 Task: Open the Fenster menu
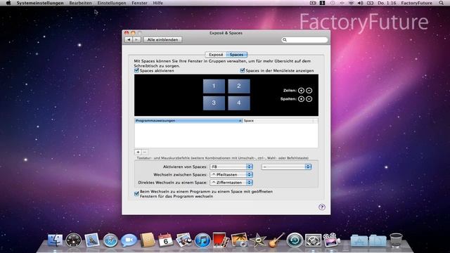139,3
